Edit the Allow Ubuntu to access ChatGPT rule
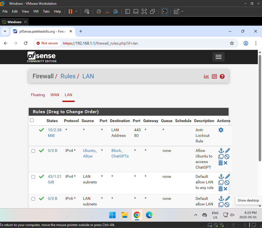The image size is (262, 228). click(227, 151)
